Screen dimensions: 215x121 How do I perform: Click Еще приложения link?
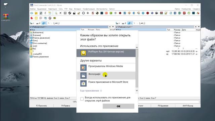point(91,91)
